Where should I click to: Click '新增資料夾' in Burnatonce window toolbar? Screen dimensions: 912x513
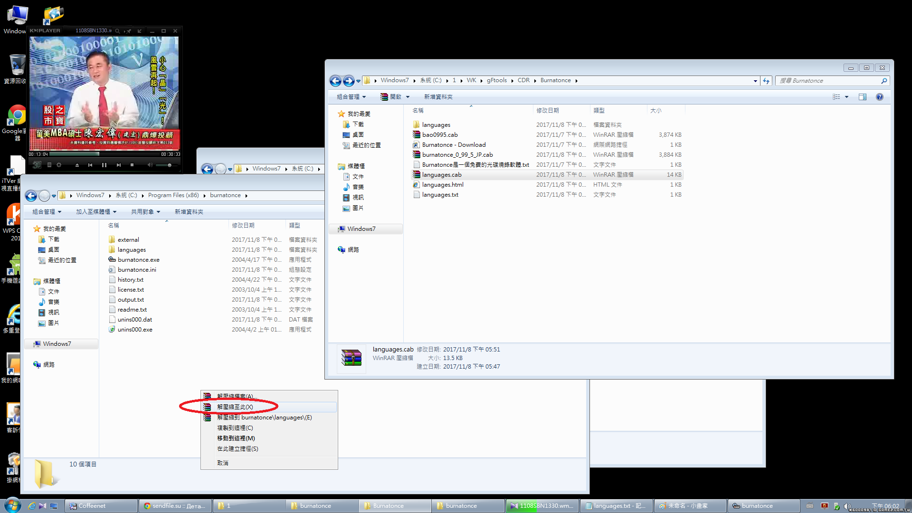point(438,97)
